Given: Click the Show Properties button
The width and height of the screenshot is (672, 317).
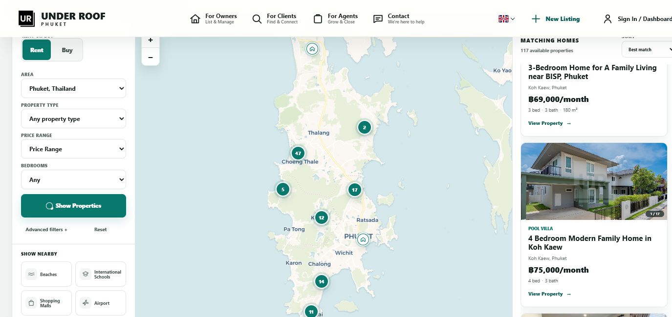Looking at the screenshot, I should coord(73,206).
